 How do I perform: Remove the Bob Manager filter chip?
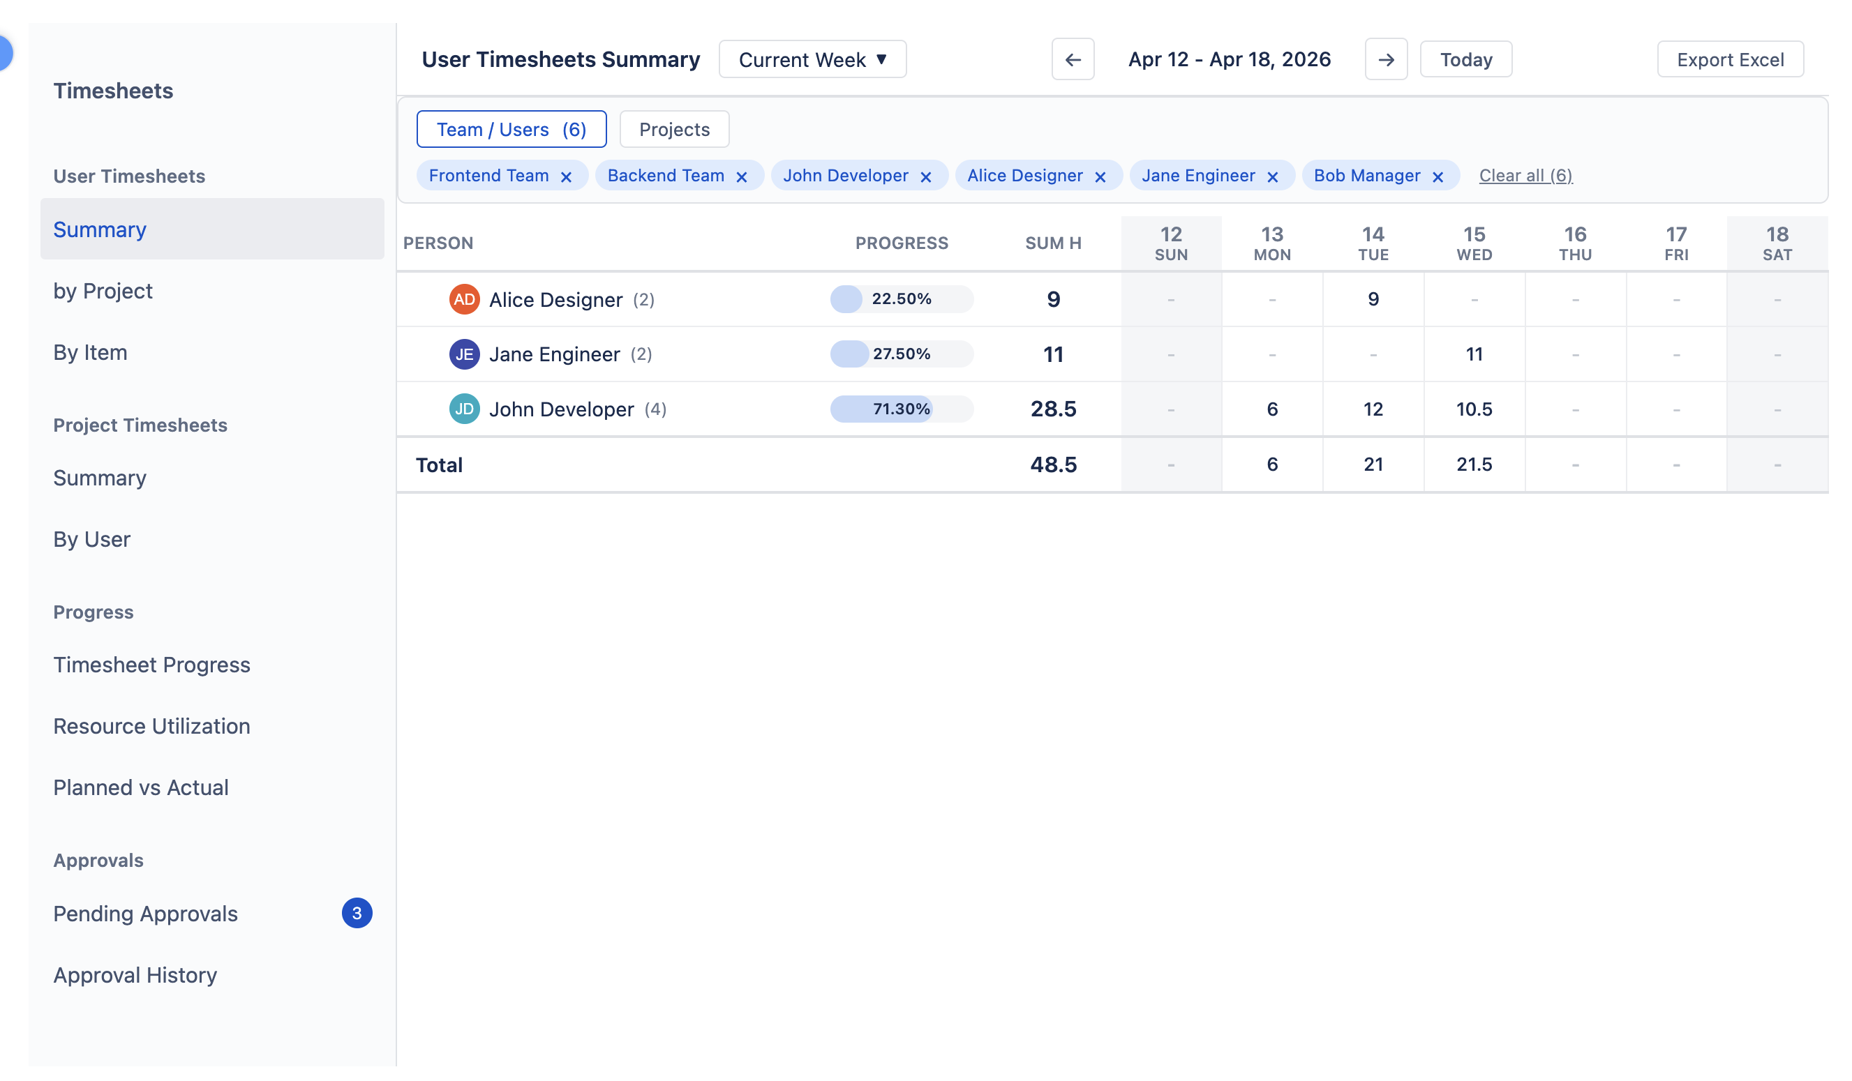[1438, 176]
